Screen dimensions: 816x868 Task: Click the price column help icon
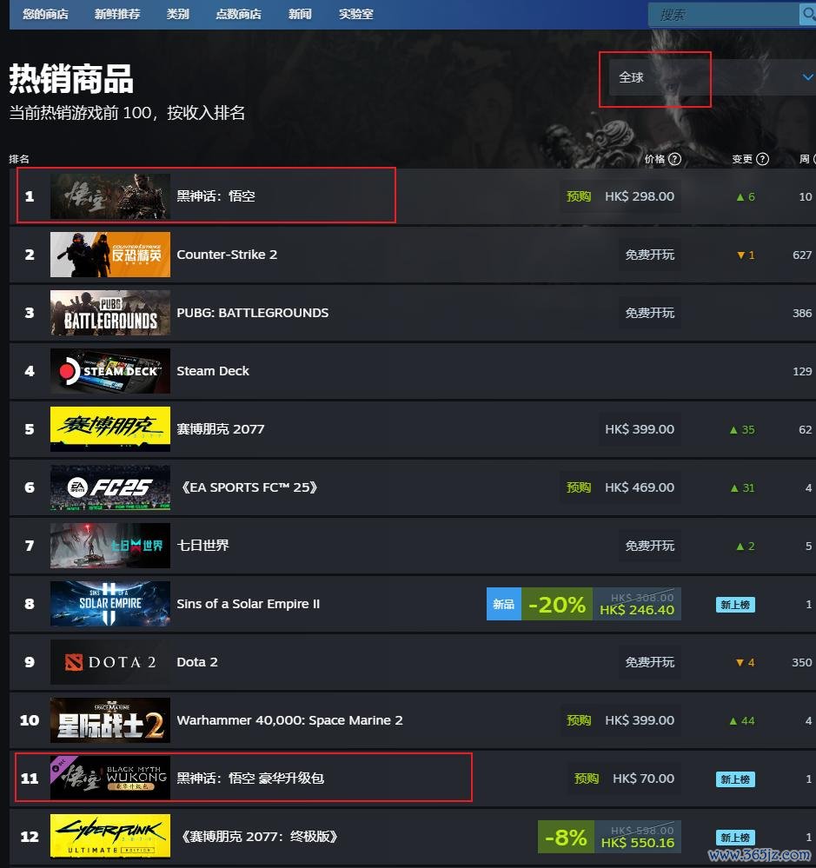click(x=674, y=159)
